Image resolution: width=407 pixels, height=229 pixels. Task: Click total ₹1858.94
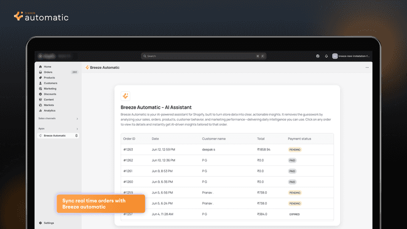264,149
